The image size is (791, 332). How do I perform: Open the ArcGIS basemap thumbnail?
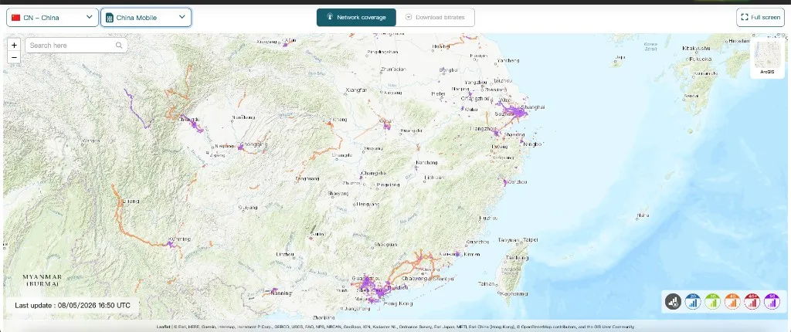pyautogui.click(x=767, y=59)
